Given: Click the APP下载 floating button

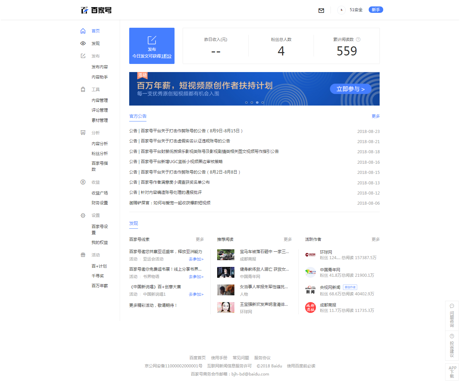Looking at the screenshot, I should pos(452,372).
